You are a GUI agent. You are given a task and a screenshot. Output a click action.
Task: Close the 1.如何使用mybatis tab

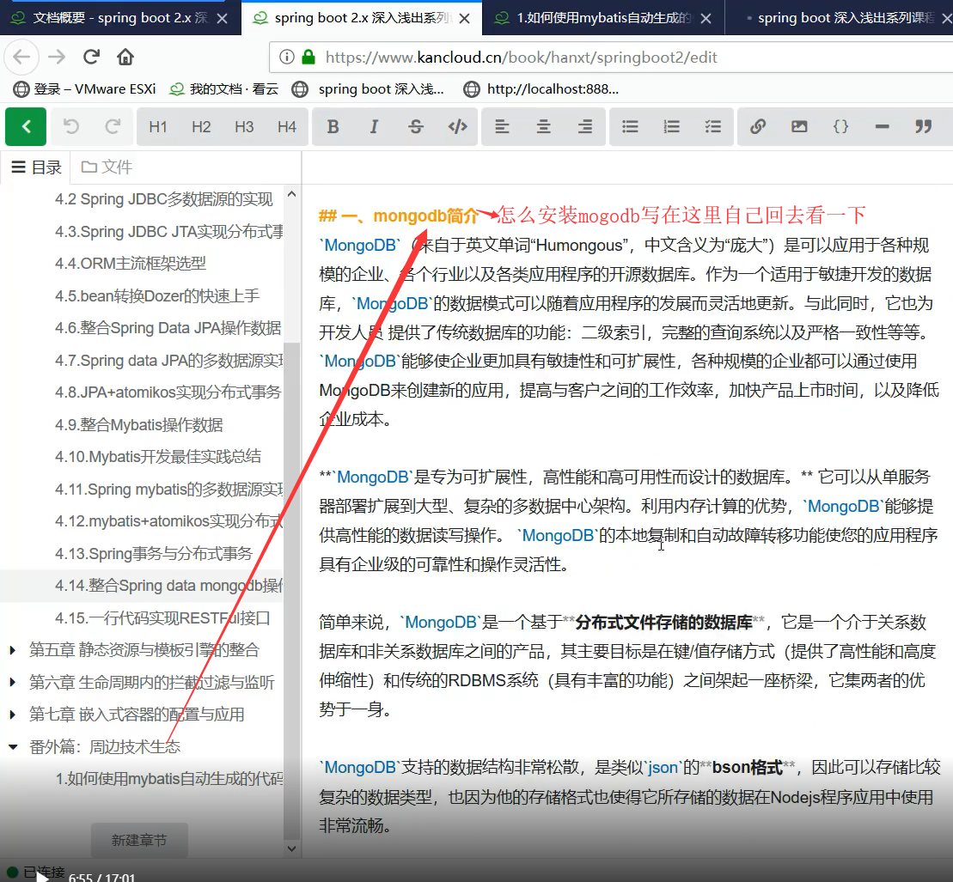click(706, 19)
